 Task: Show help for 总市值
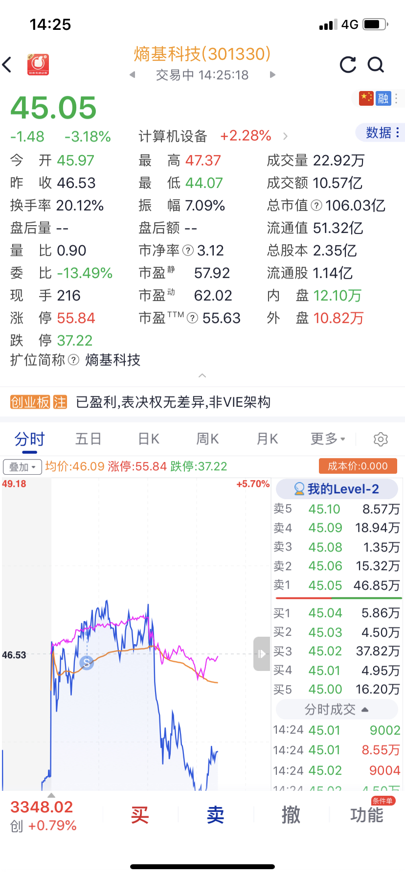pos(316,206)
